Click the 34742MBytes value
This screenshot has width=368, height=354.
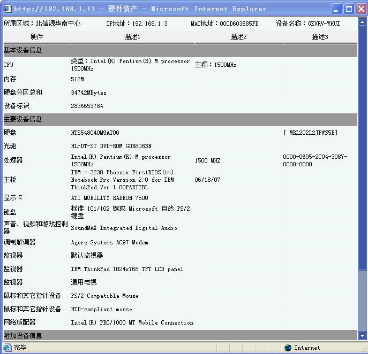89,93
